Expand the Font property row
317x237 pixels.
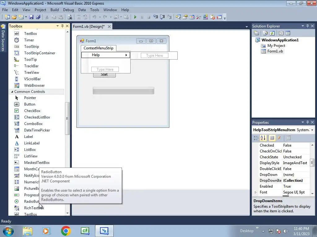pos(255,192)
